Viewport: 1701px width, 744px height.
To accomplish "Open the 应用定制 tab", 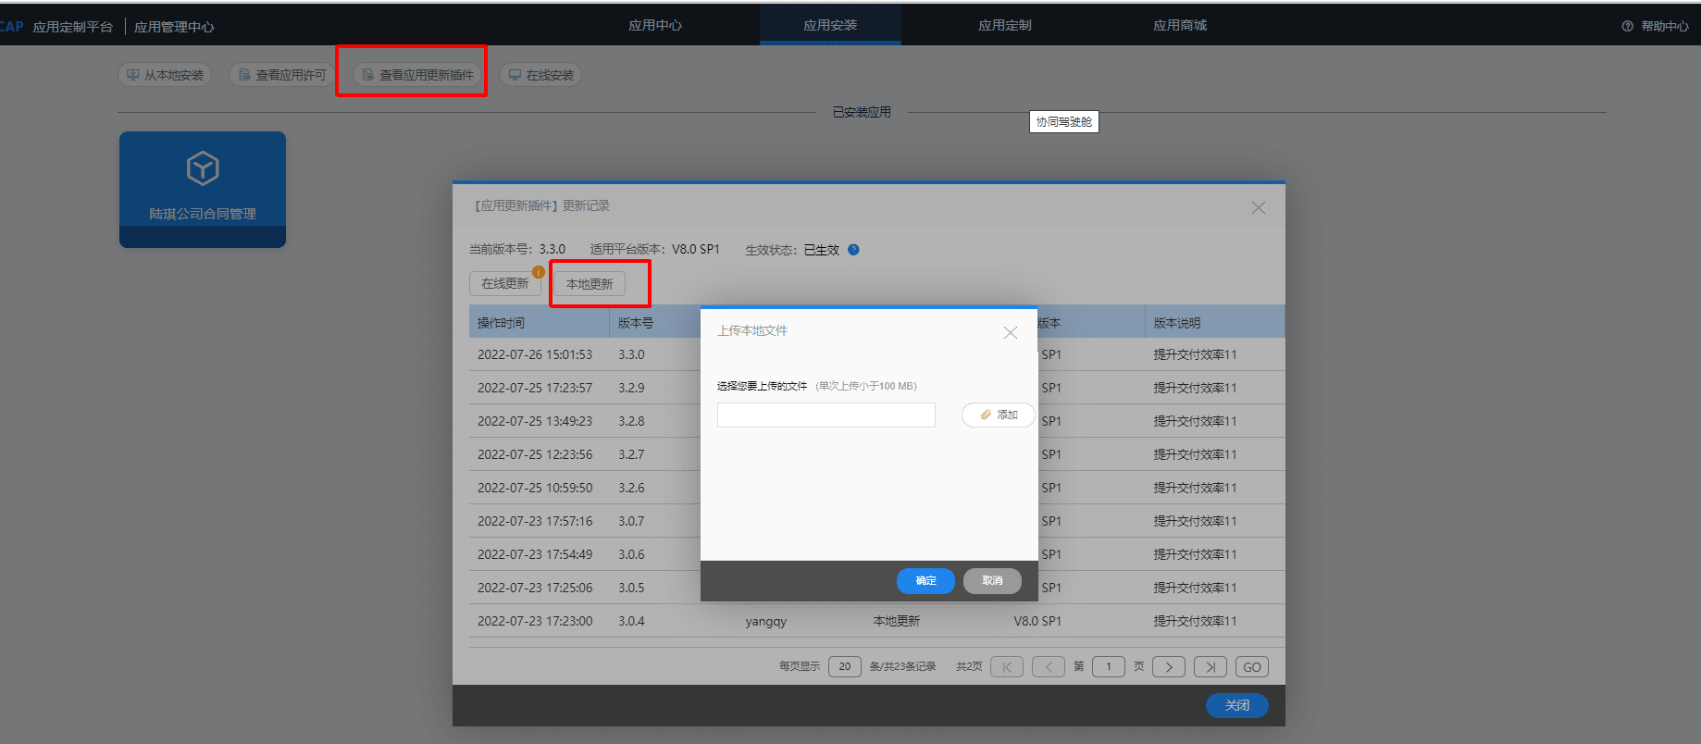I will pos(1005,25).
